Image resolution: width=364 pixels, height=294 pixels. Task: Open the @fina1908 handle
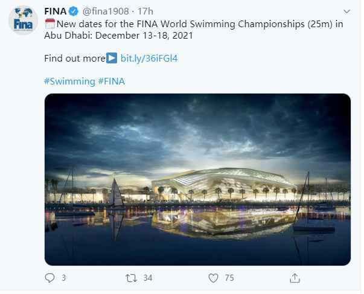(x=106, y=11)
